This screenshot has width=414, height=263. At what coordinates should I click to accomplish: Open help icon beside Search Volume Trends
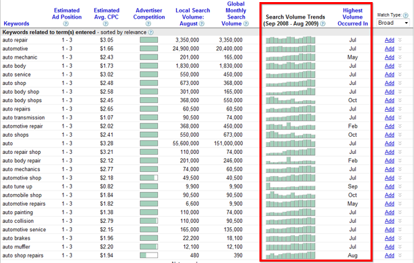(323, 23)
